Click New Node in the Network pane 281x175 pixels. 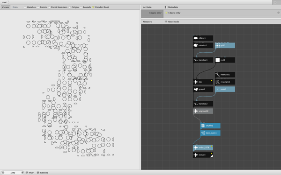pyautogui.click(x=172, y=21)
